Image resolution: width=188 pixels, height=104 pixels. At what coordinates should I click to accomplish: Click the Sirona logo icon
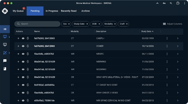[5, 11]
